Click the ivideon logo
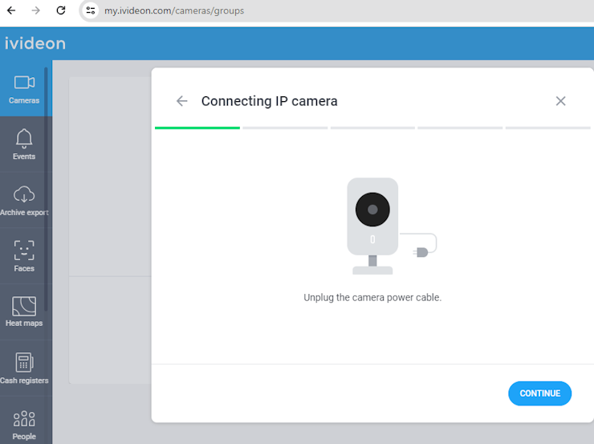The height and width of the screenshot is (444, 594). pyautogui.click(x=35, y=43)
